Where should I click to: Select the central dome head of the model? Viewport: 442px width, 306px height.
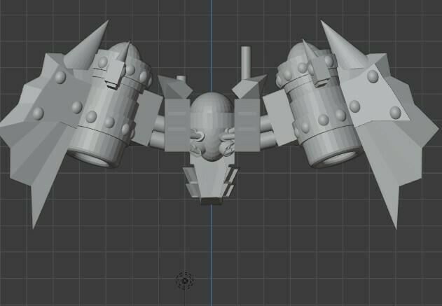pos(212,125)
